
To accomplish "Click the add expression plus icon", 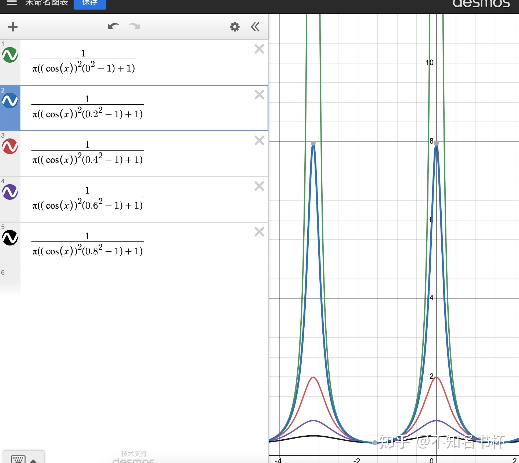I will coord(13,27).
